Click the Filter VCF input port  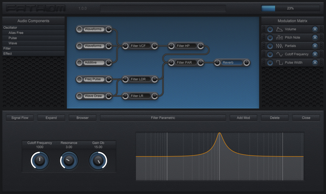pos(125,46)
